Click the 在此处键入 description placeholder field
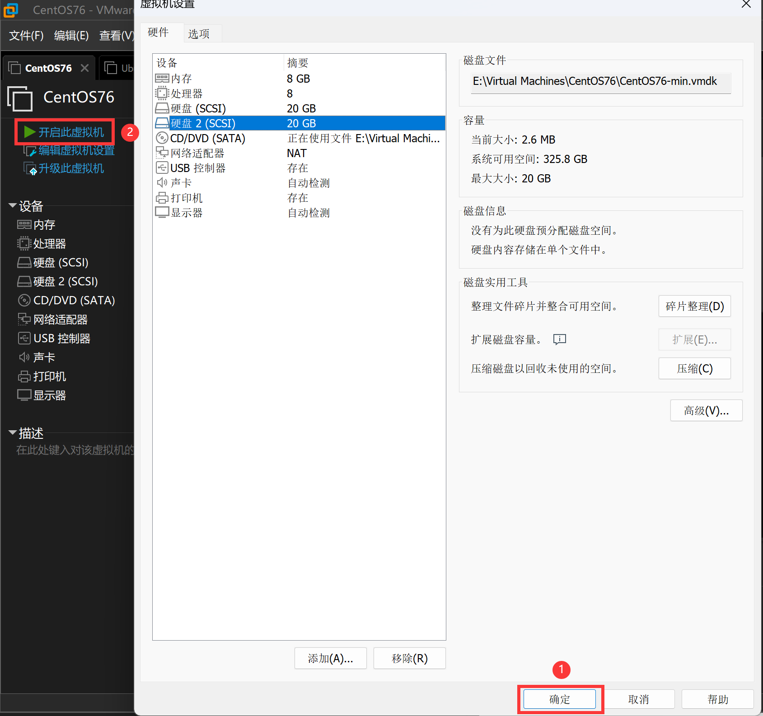The height and width of the screenshot is (716, 763). 75,450
